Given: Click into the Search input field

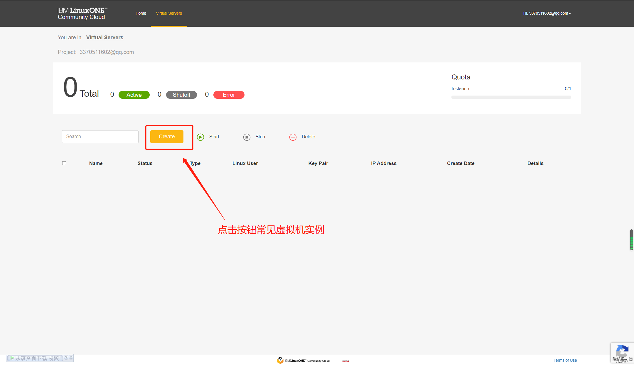Looking at the screenshot, I should pyautogui.click(x=100, y=137).
